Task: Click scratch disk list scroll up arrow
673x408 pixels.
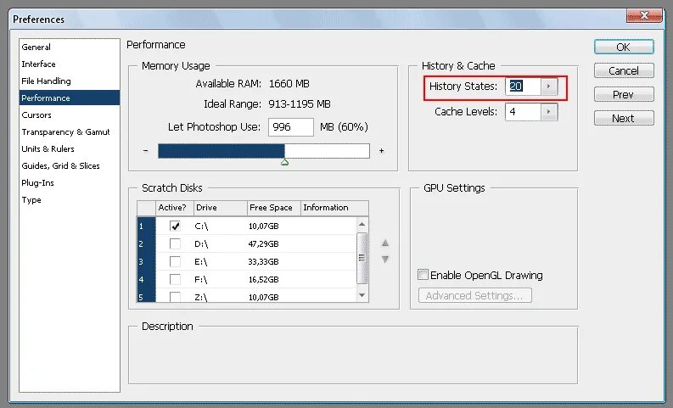Action: (362, 225)
